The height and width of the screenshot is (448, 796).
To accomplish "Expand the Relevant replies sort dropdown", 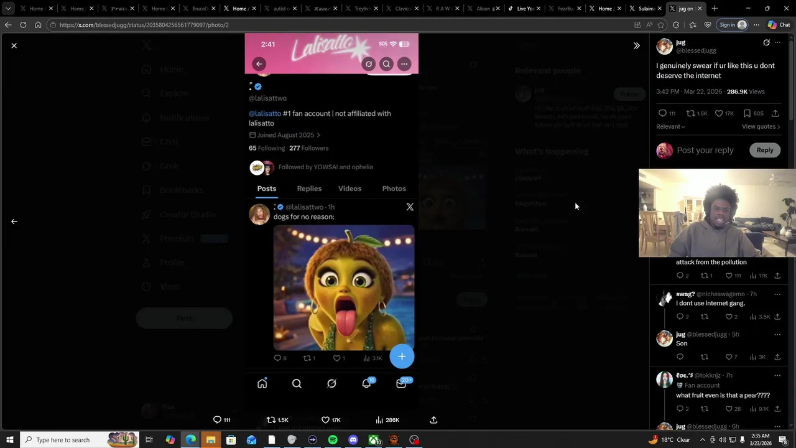I will coord(670,126).
